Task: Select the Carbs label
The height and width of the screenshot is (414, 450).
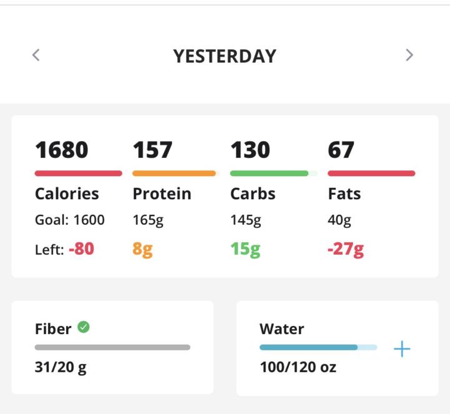Action: pos(252,194)
